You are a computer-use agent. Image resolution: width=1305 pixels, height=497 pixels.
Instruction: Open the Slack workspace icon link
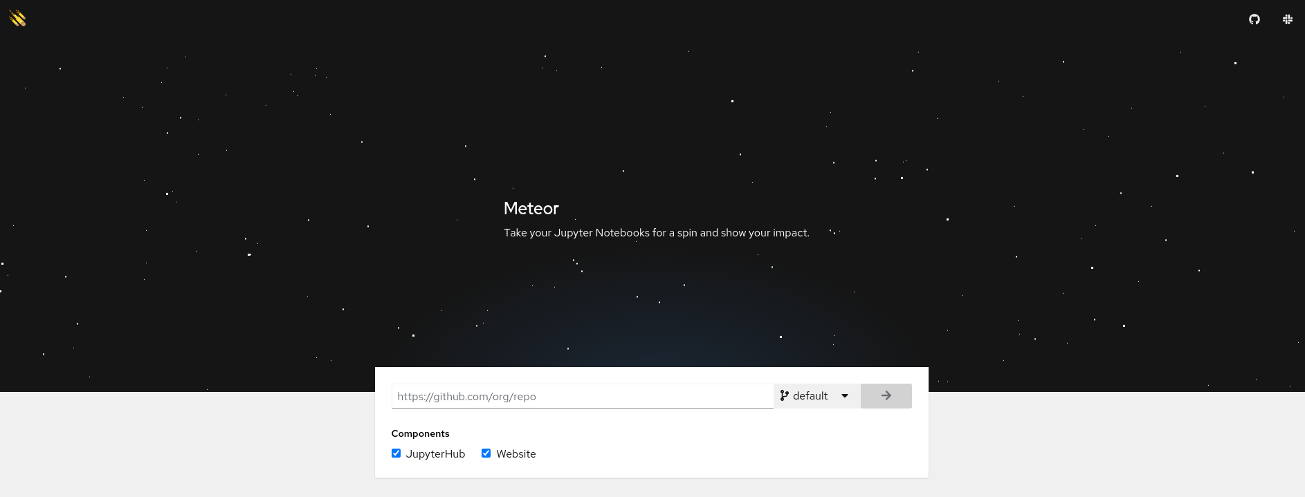1288,19
